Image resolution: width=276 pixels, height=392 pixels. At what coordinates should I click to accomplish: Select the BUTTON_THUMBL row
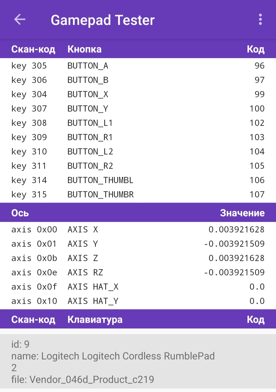click(138, 180)
